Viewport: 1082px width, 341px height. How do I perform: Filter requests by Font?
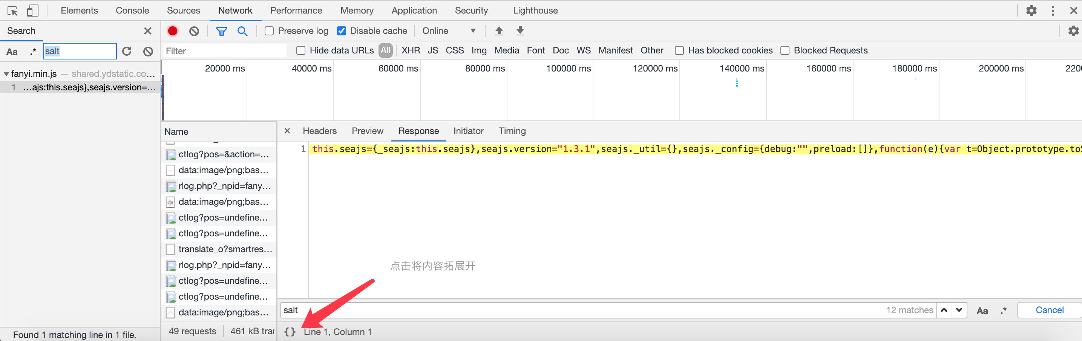point(536,51)
